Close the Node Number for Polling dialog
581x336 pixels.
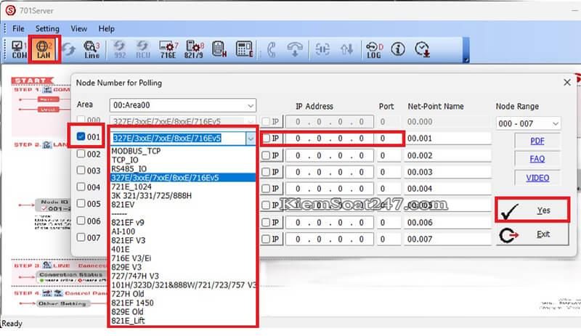point(567,82)
